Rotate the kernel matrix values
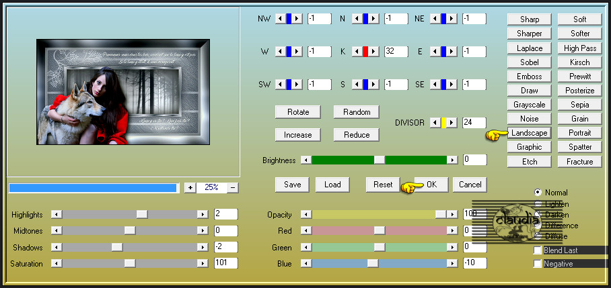 pos(297,112)
